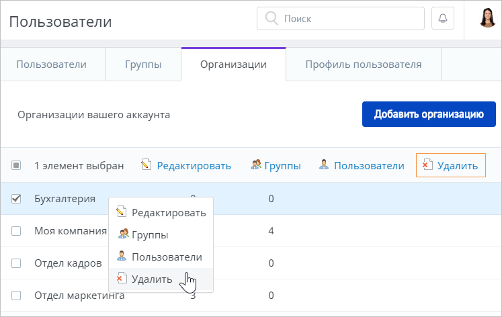Check the Отдел маркетинга checkbox
The width and height of the screenshot is (502, 317).
tap(16, 296)
